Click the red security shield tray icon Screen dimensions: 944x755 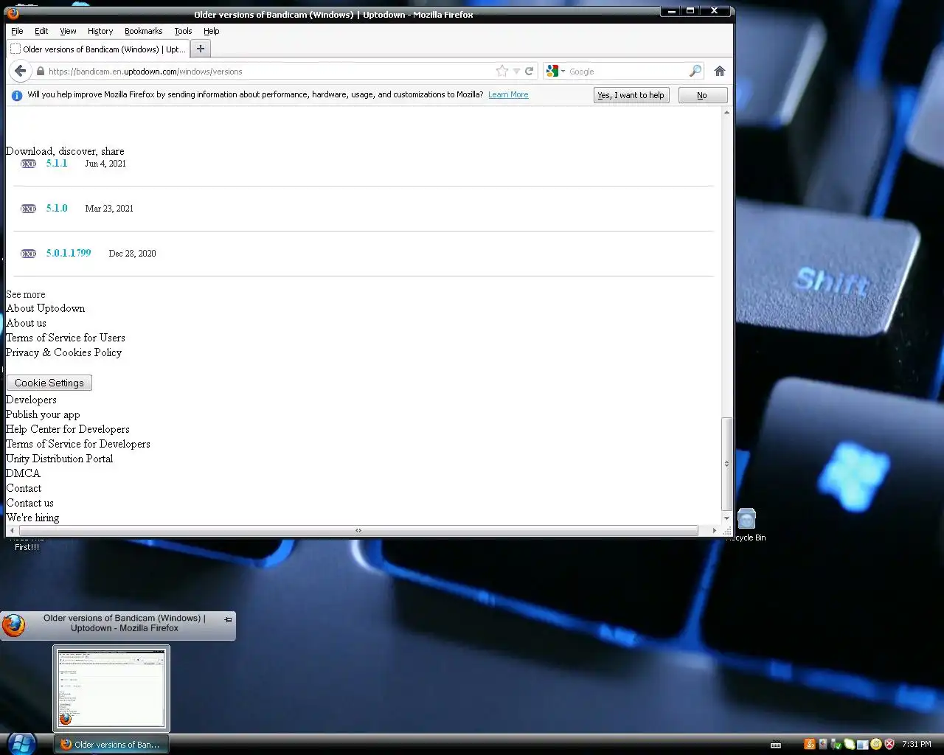[889, 744]
